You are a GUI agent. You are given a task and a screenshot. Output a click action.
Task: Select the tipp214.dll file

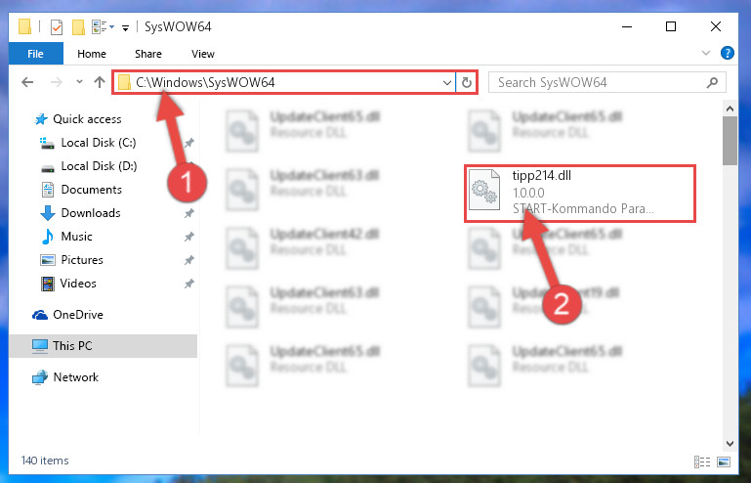(579, 194)
